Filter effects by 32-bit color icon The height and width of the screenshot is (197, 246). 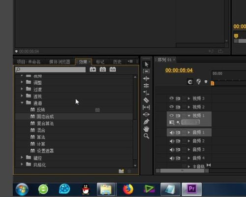tap(103, 69)
